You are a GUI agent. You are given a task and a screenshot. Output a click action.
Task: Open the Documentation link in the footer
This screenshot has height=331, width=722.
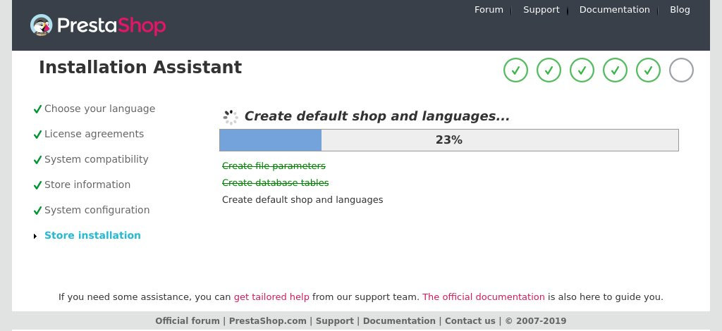tap(399, 321)
